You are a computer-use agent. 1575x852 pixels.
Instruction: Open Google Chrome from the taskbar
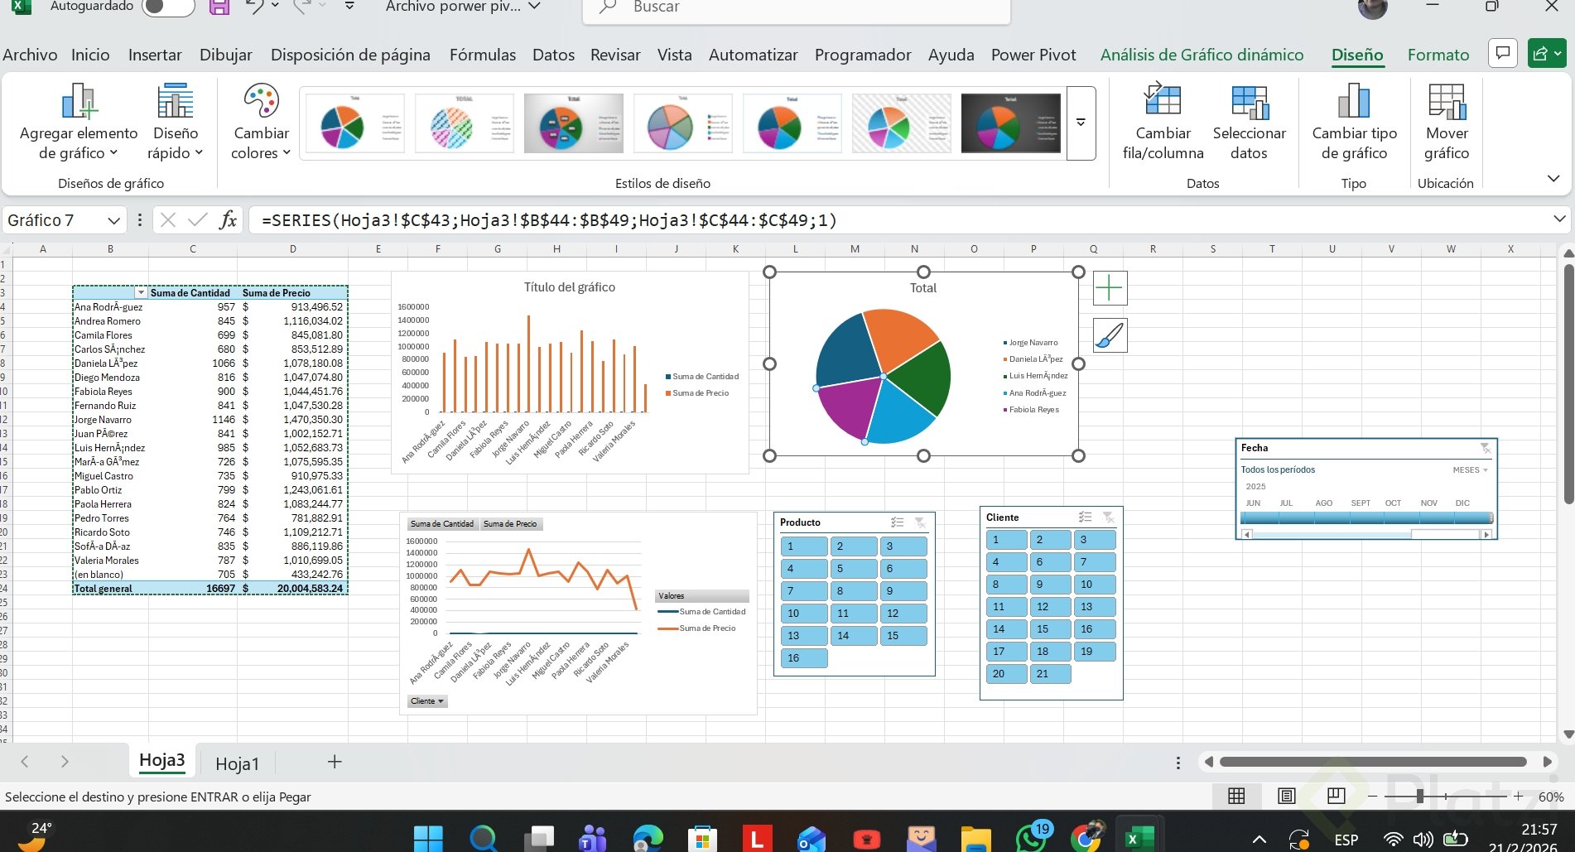pos(1086,838)
